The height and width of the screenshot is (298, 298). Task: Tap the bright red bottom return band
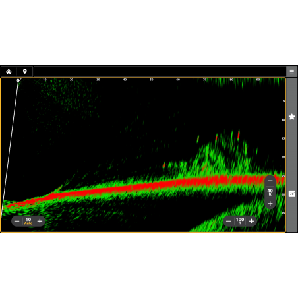[x=154, y=185]
